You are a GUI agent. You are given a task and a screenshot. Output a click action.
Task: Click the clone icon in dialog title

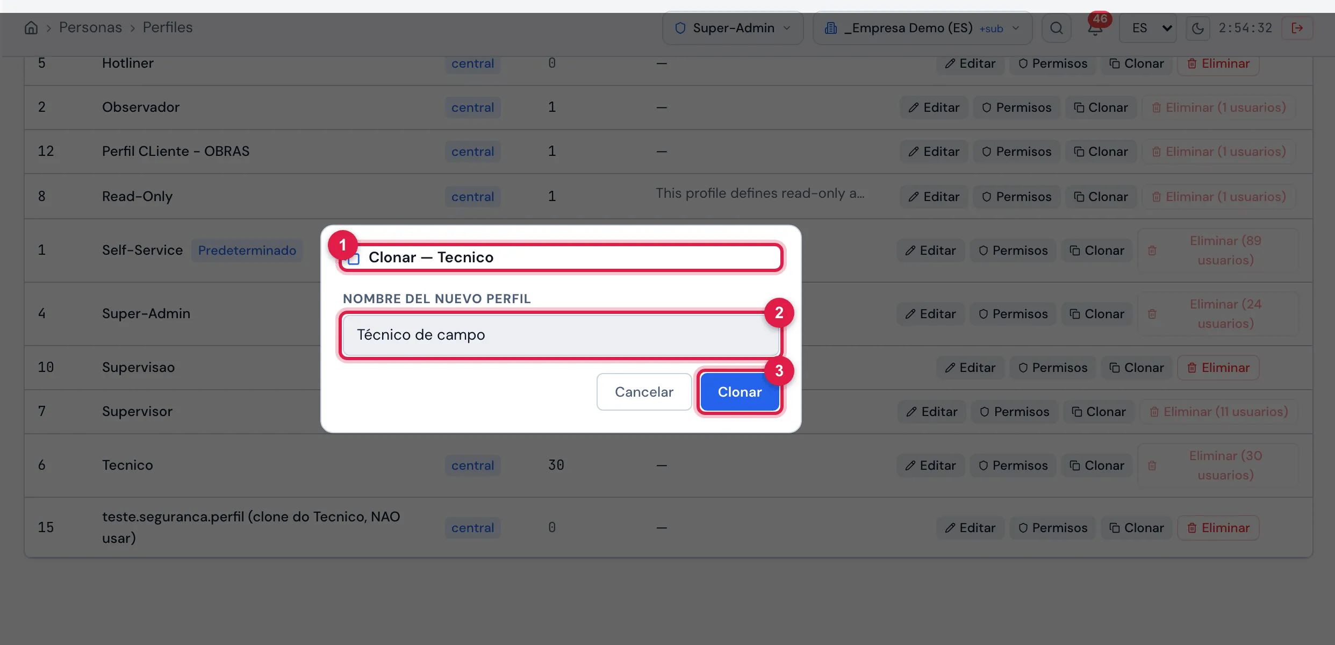354,258
